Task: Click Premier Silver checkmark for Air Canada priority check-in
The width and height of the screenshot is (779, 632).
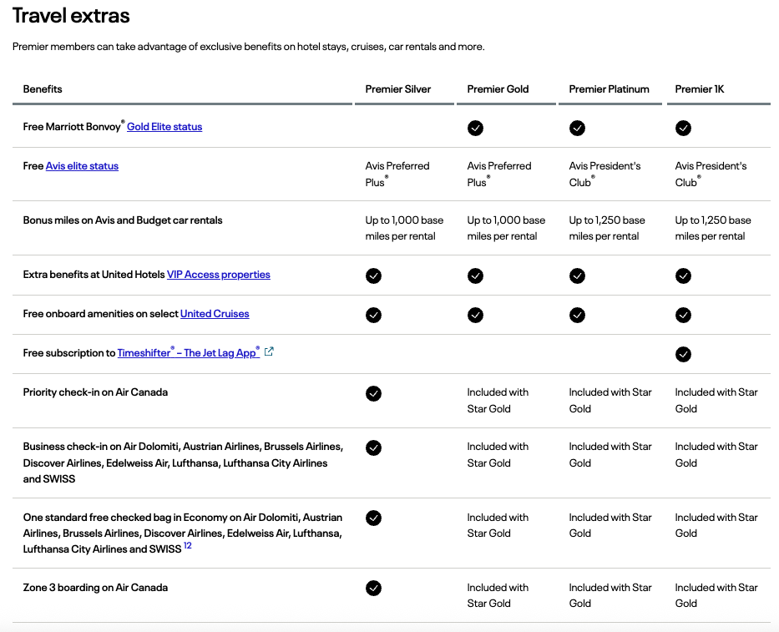Action: [x=373, y=393]
